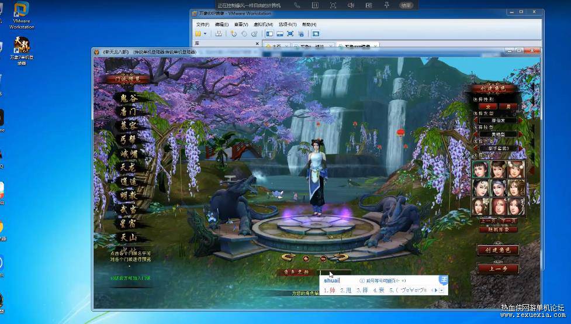Zoom out character with minus icon
Viewport: 571px width, 324px height.
point(323,258)
